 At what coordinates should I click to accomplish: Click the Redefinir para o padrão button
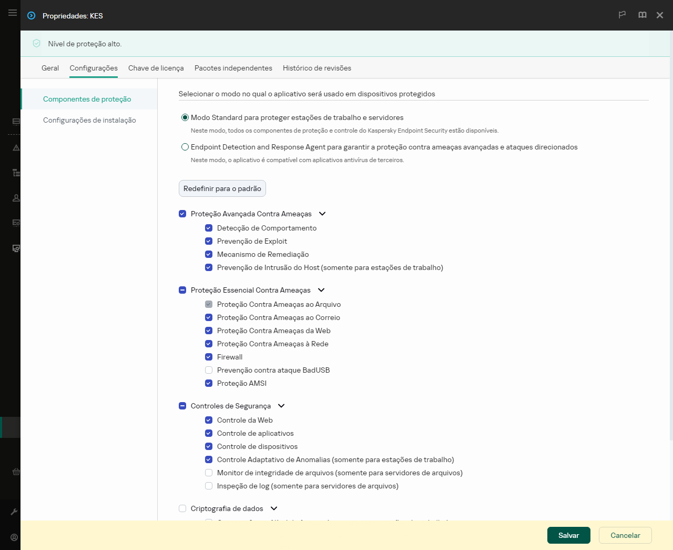pyautogui.click(x=222, y=188)
